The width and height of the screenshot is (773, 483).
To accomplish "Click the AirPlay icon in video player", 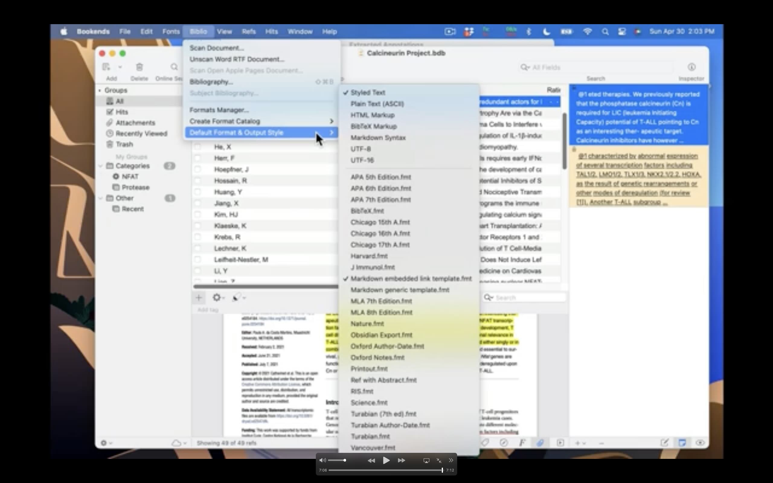I will (x=426, y=460).
